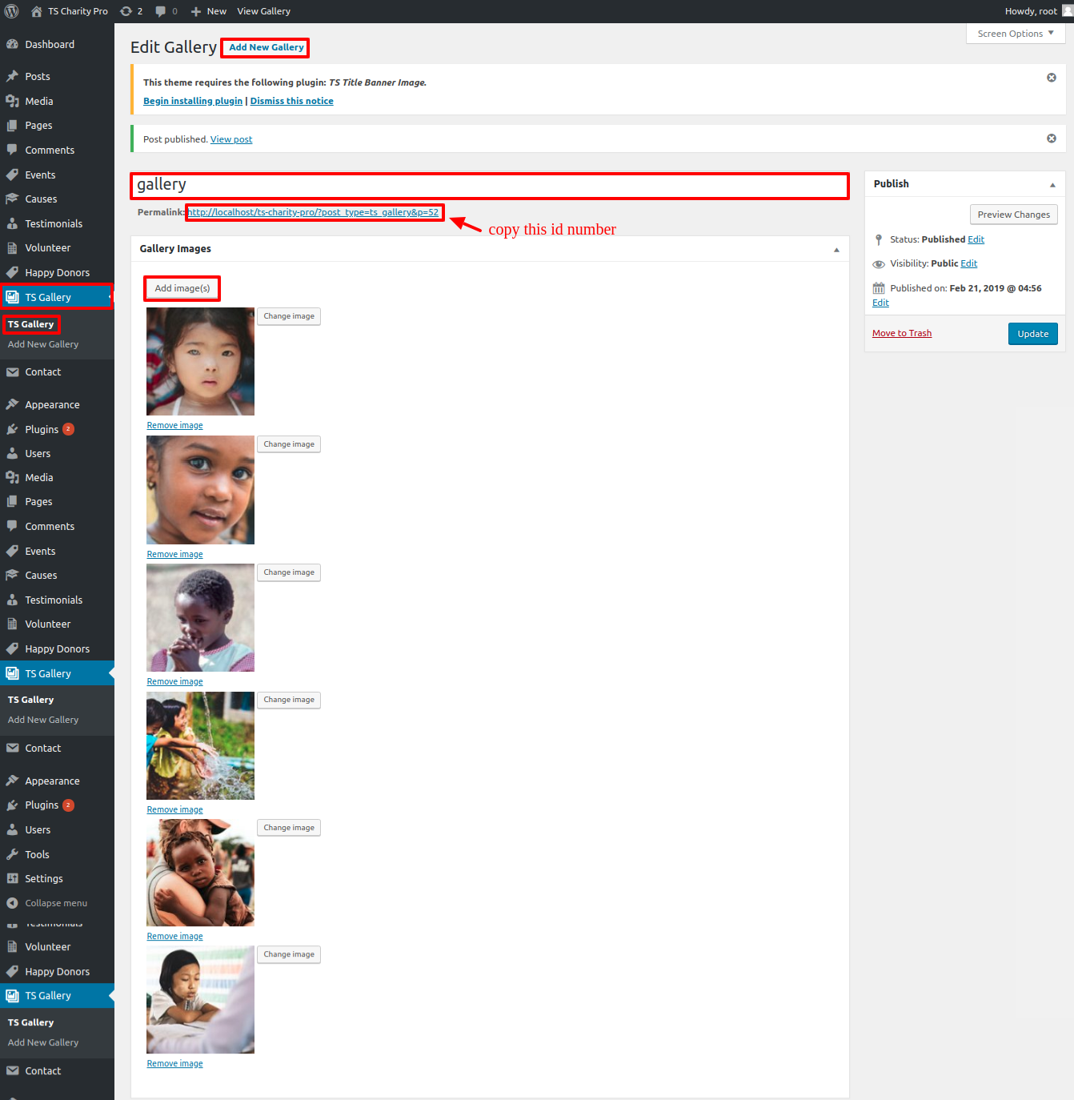Viewport: 1074px width, 1100px height.
Task: Open View Gallery in admin bar
Action: click(263, 11)
